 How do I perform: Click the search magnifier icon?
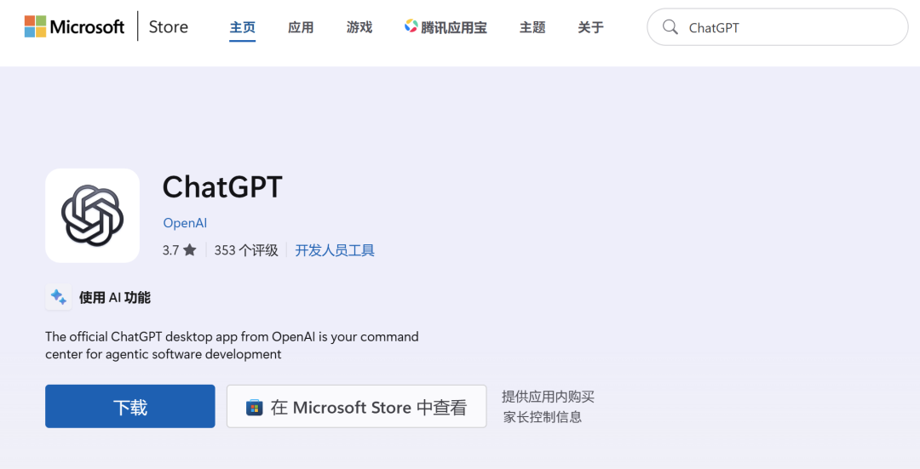click(670, 27)
